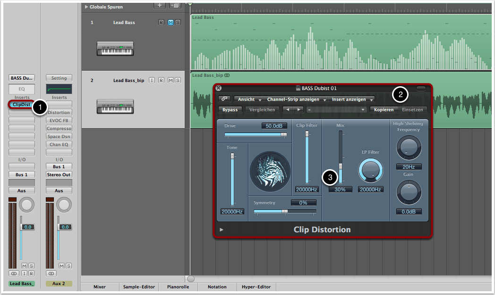Go to the next plugin preset arrow
This screenshot has height=295, width=495.
[x=299, y=109]
